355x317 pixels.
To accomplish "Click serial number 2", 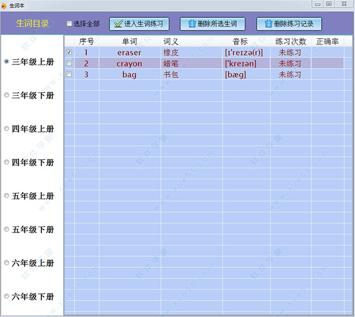I will (86, 64).
